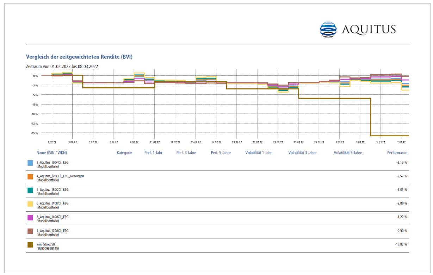Screen dimensions: 433x275
Task: Click the -15,82 % performance value
Action: click(x=401, y=244)
